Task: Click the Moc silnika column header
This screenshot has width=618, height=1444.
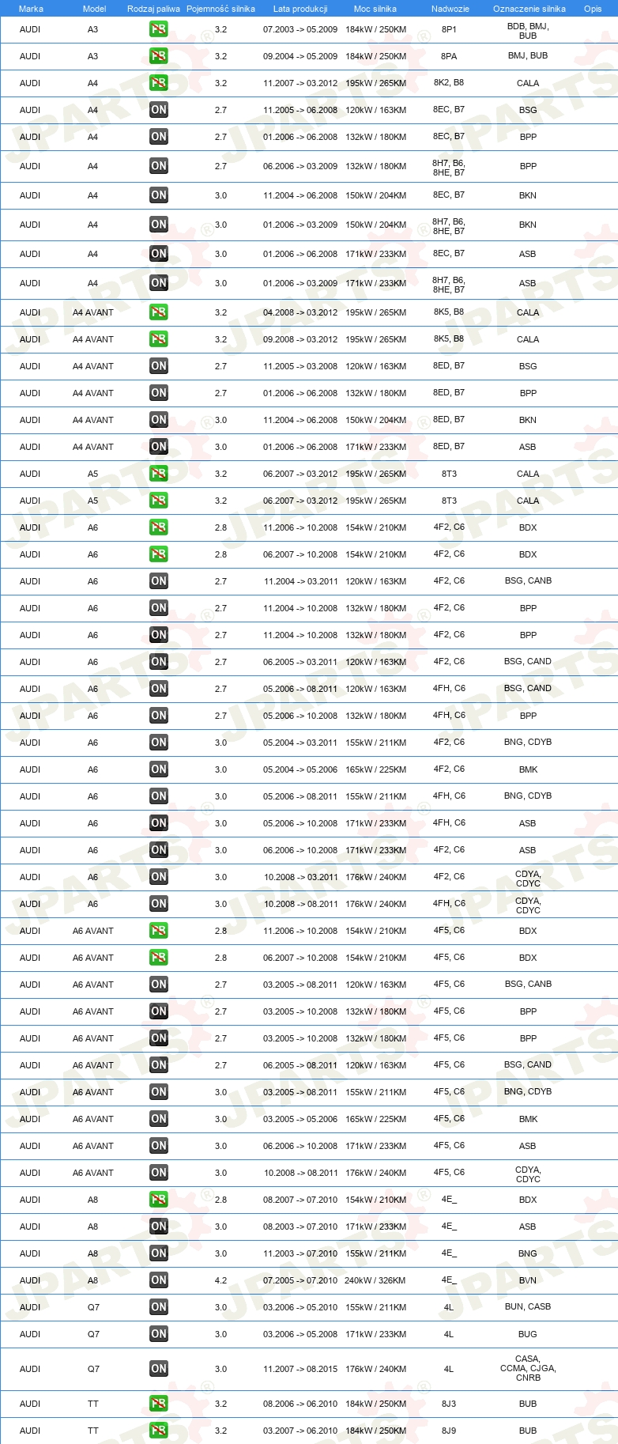Action: tap(375, 9)
